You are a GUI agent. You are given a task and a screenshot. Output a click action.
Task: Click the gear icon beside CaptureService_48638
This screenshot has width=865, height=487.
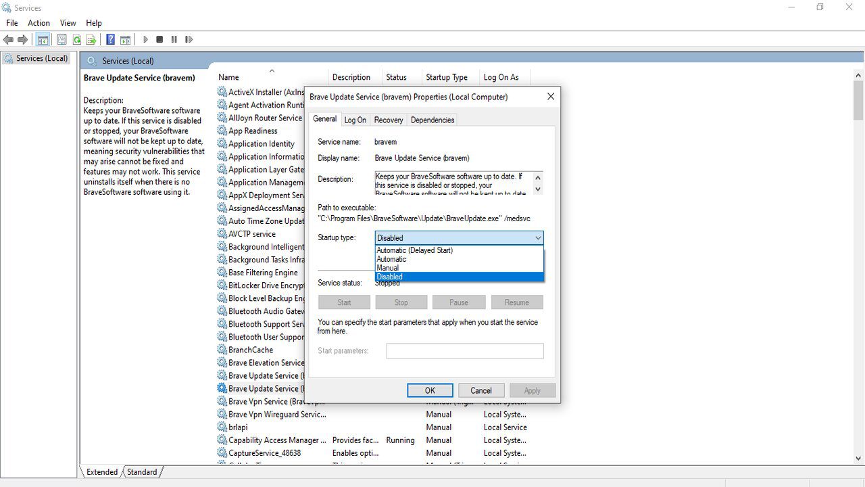(222, 453)
